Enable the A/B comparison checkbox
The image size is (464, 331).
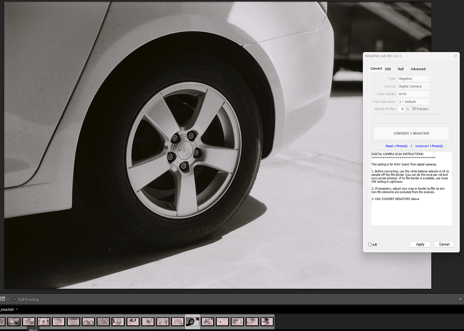tap(370, 244)
